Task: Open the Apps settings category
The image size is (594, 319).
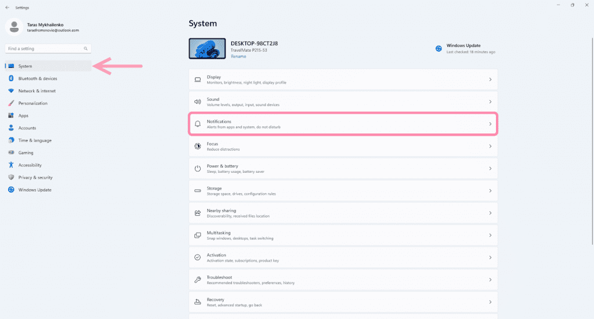Action: click(23, 115)
